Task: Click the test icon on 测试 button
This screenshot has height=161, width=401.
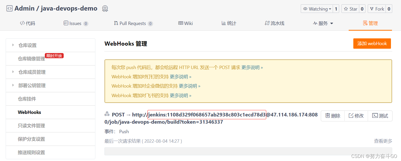Action: coord(375,116)
